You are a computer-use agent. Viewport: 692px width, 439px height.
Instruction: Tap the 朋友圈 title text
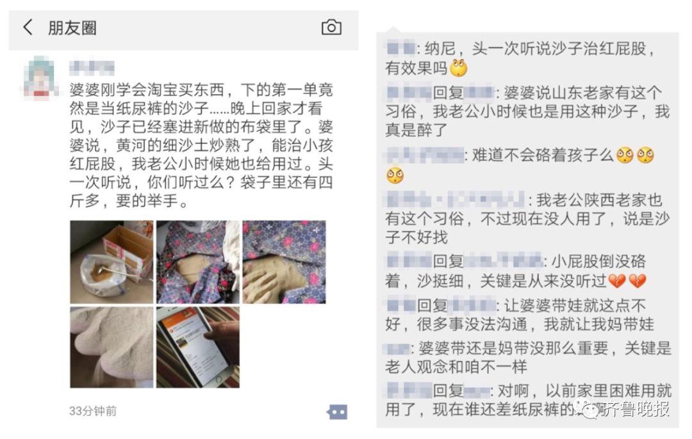coord(72,28)
